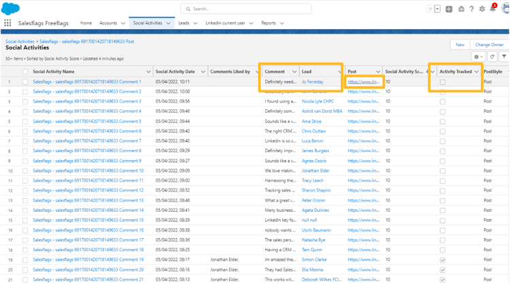Open Activity Tracked column menu chevron

point(477,72)
